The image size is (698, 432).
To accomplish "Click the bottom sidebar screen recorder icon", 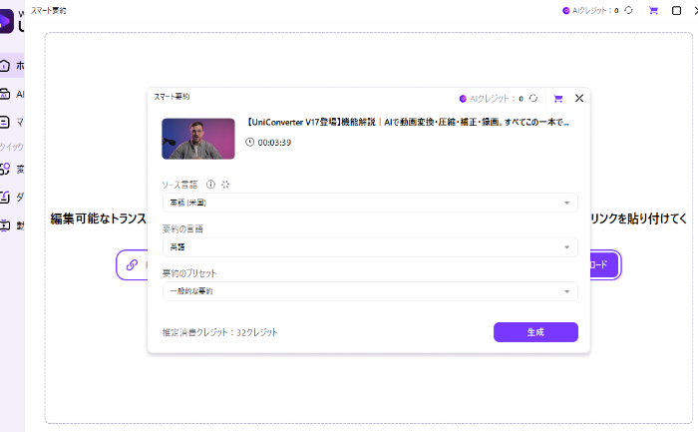I will click(x=4, y=225).
